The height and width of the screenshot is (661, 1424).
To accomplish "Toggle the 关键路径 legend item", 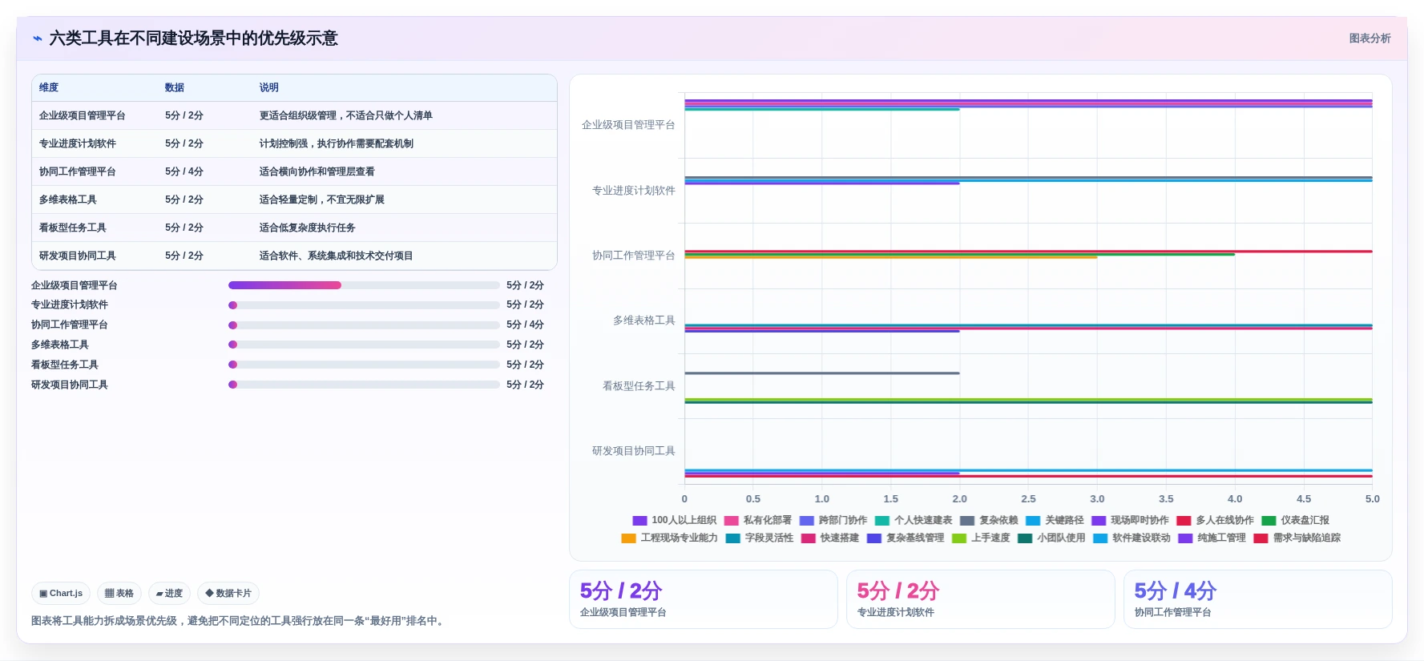I will [1055, 521].
